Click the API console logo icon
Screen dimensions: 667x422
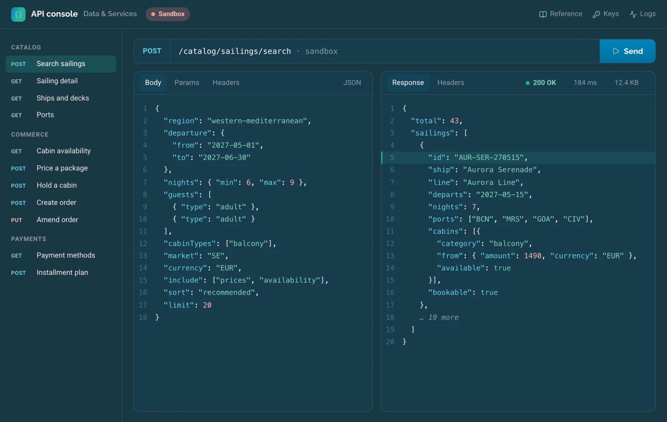18,14
